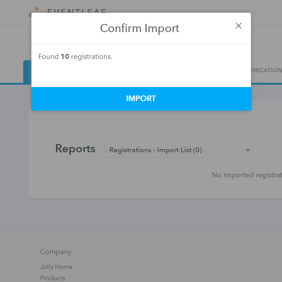Click the blue IMPORT button
282x282 pixels.
pyautogui.click(x=141, y=99)
